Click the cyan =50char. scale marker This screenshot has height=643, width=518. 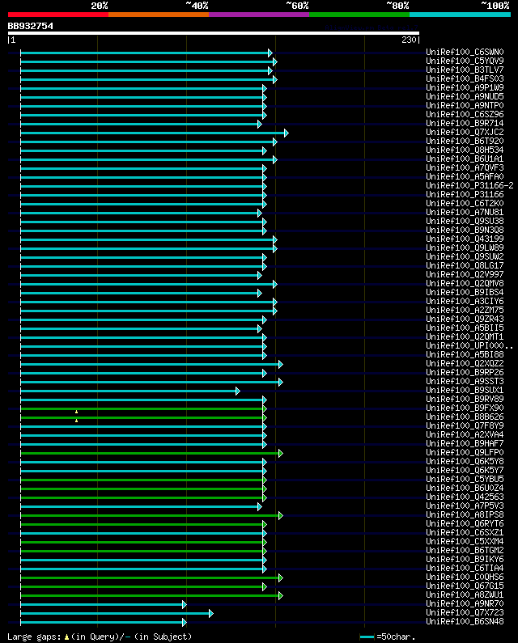367,637
